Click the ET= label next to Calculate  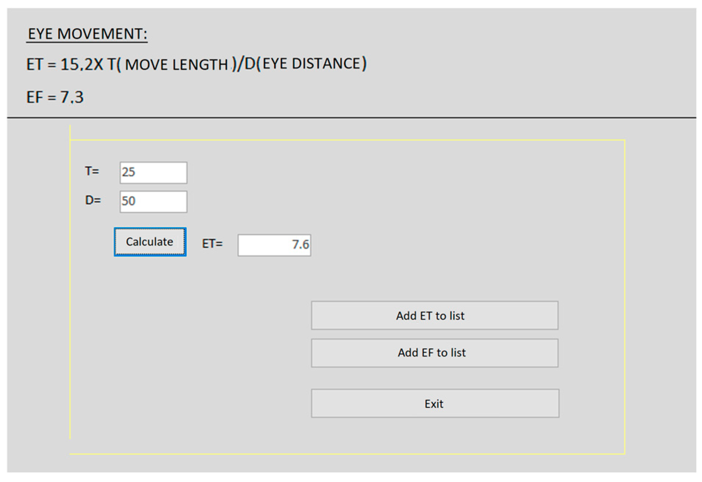[x=212, y=244]
